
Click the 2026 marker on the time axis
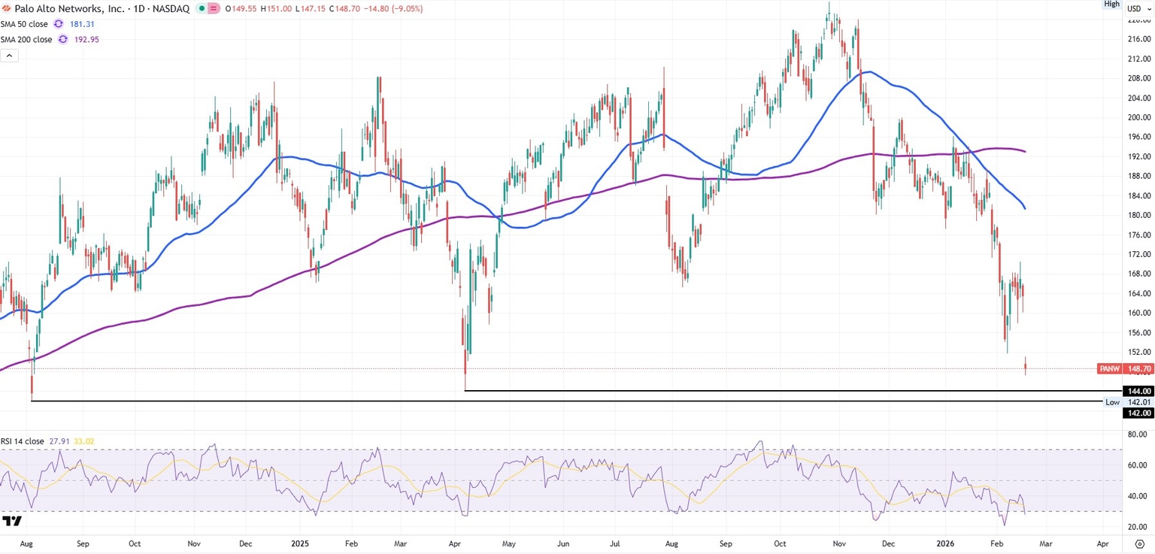click(x=944, y=543)
